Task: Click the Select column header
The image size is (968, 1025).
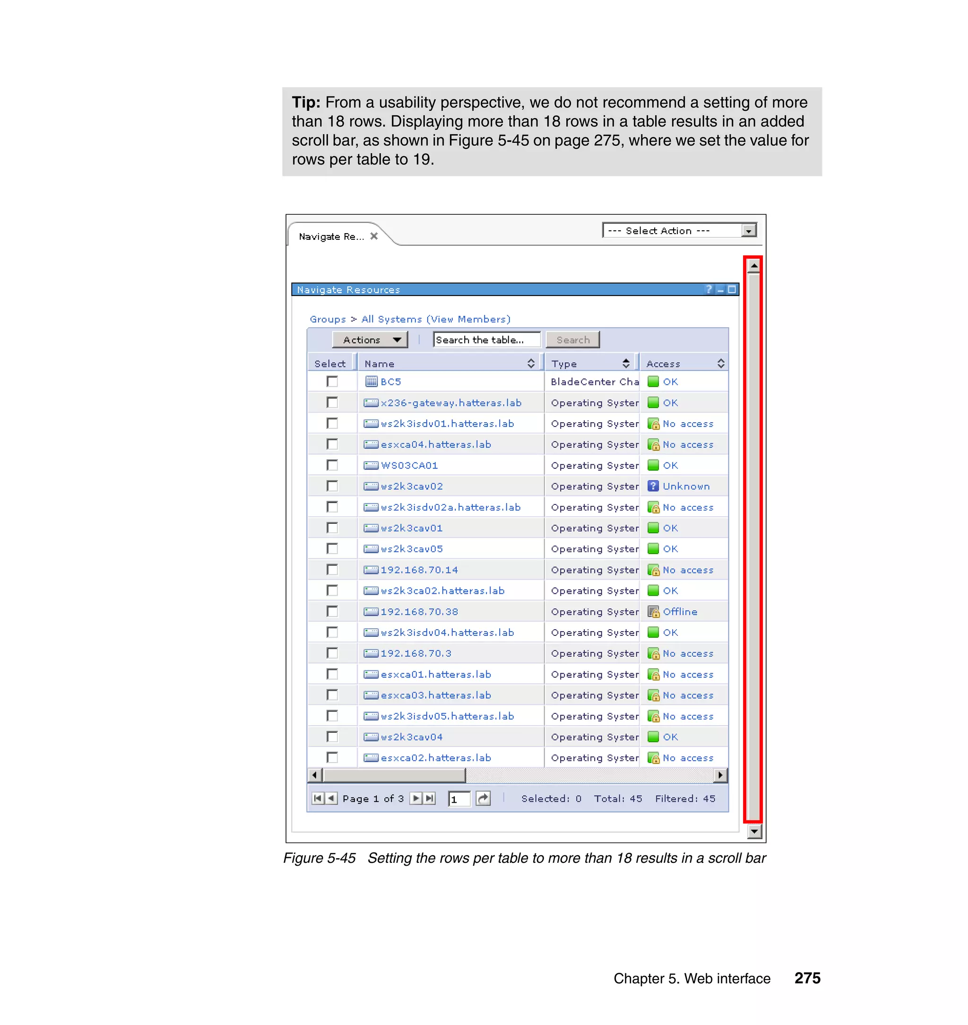Action: pyautogui.click(x=330, y=364)
